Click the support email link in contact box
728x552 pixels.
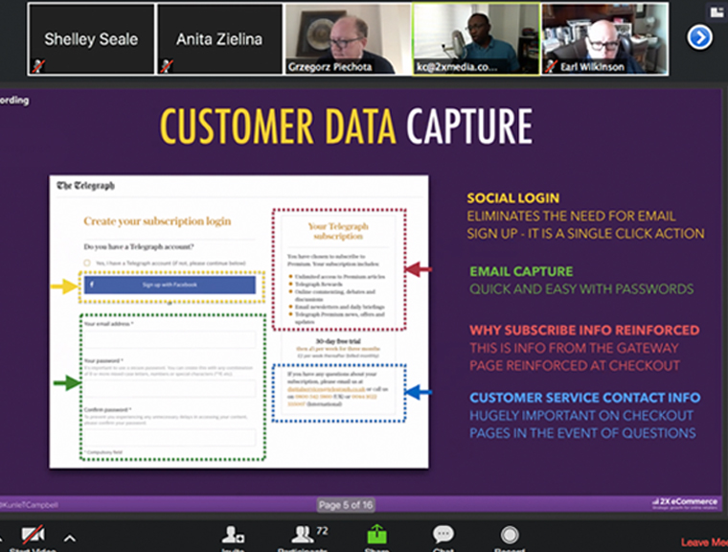326,389
